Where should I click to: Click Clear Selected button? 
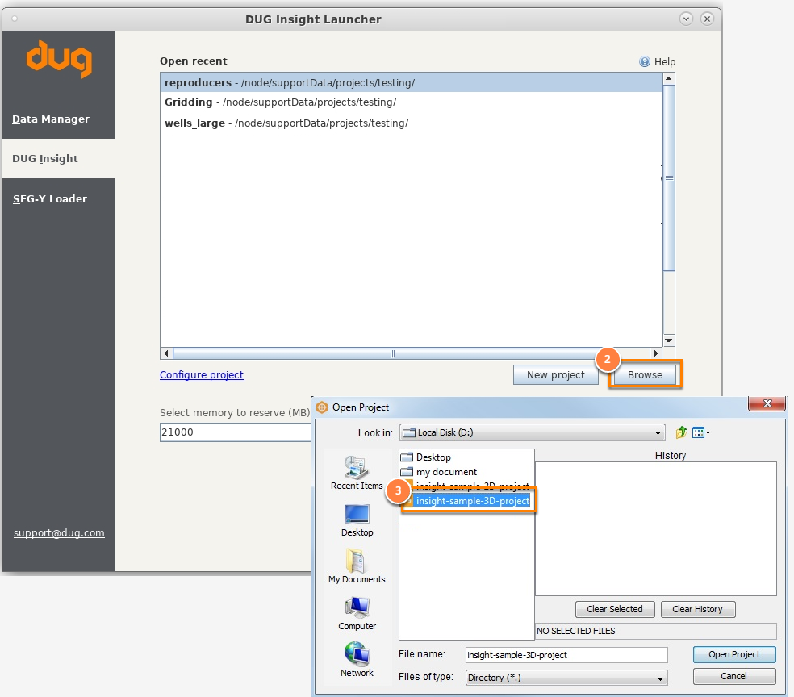tap(615, 609)
